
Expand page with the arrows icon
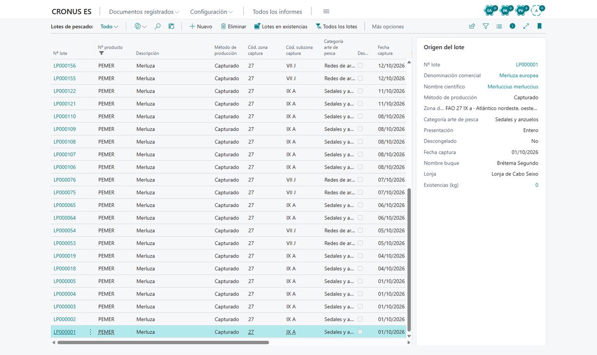(526, 26)
